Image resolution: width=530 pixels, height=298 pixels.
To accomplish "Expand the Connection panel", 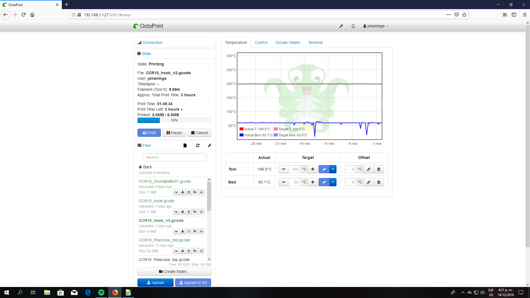I will [x=152, y=42].
